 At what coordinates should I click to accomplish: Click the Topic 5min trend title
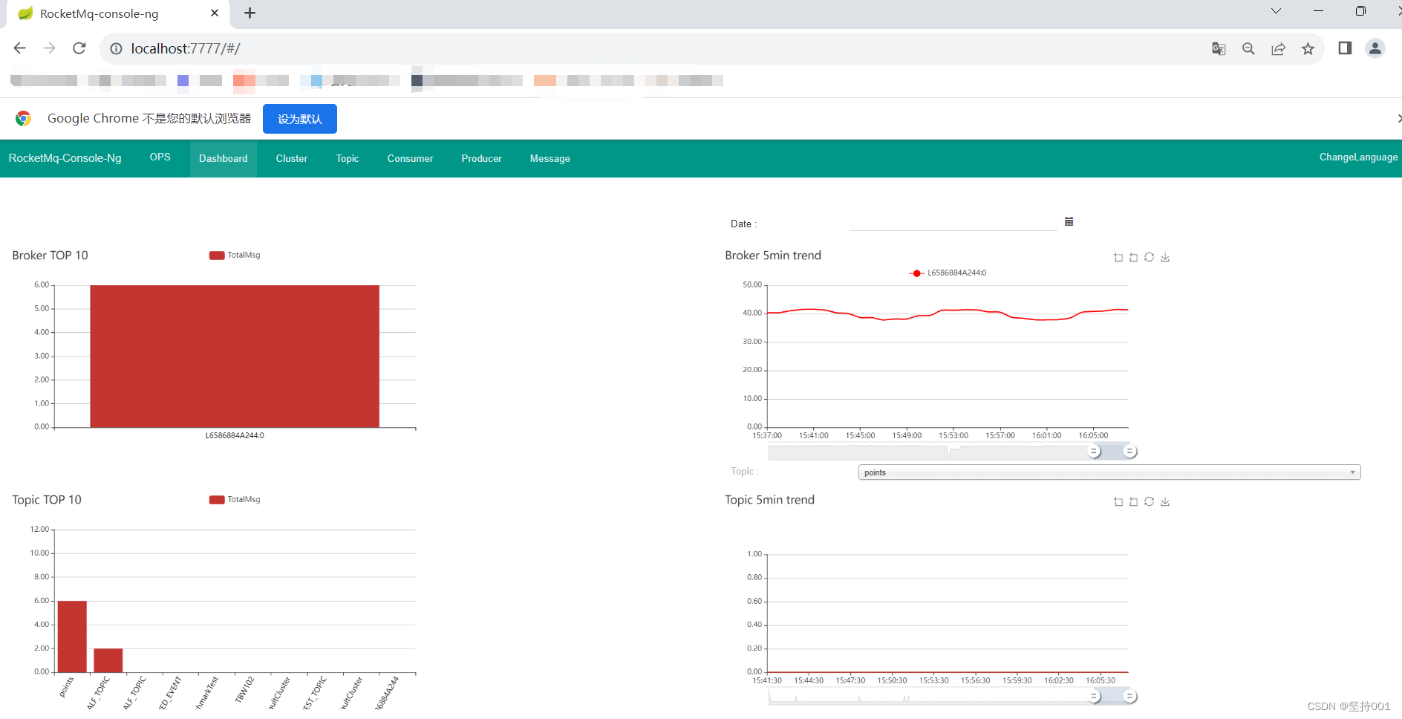pyautogui.click(x=769, y=500)
